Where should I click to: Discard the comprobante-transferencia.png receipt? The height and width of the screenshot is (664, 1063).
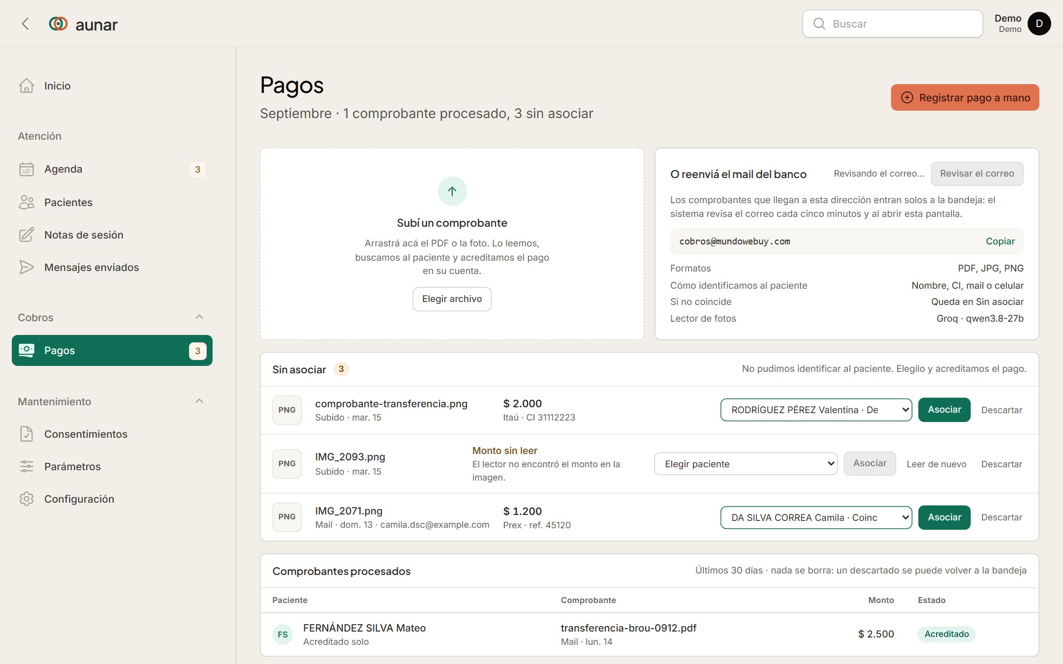tap(1001, 410)
